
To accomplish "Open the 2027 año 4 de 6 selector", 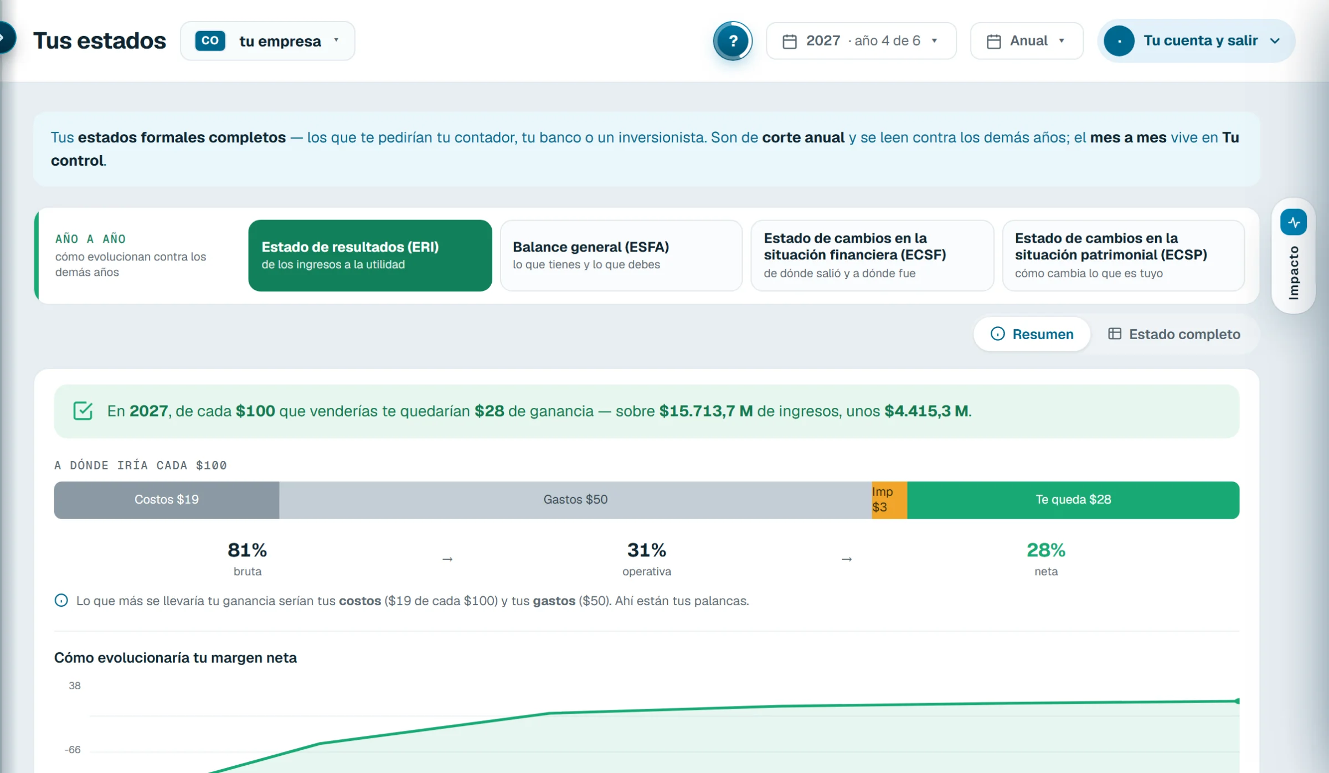I will click(861, 41).
